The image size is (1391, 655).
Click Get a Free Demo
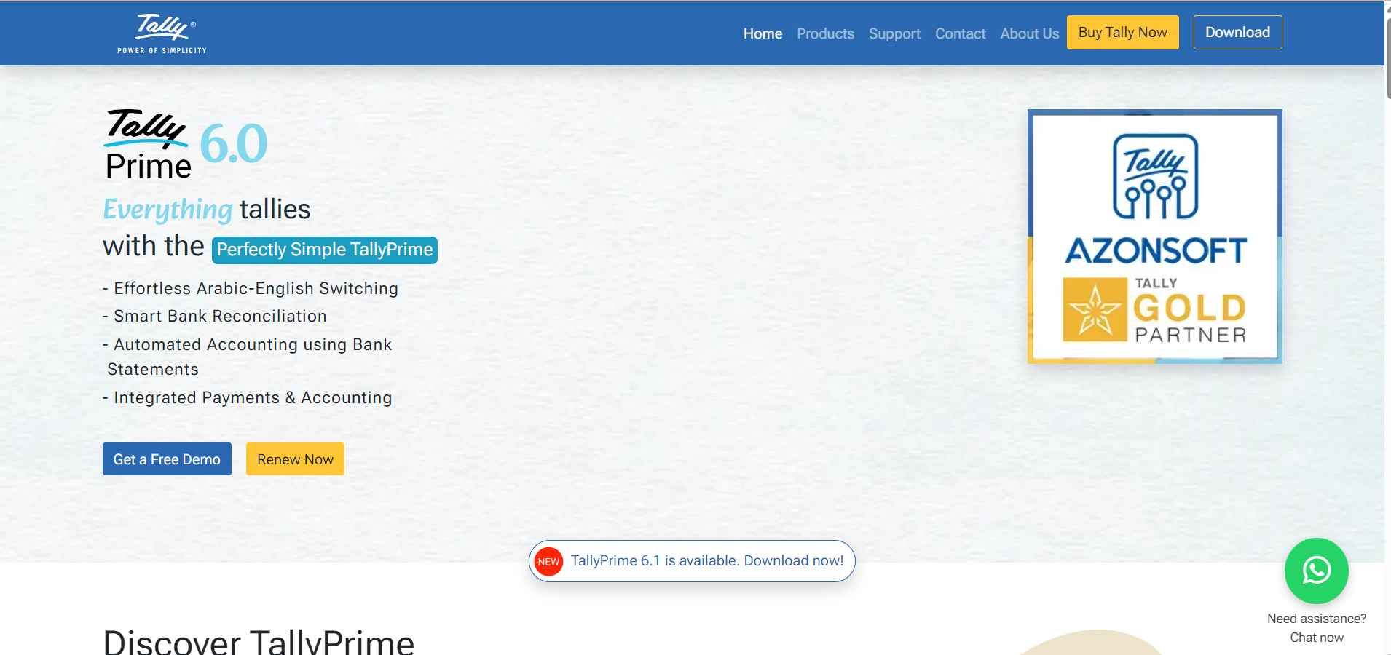coord(167,458)
